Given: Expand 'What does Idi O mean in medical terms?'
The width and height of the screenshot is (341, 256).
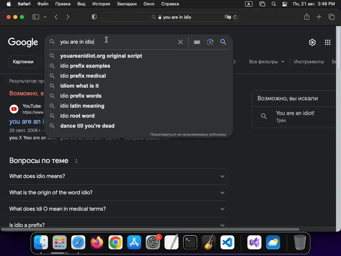Looking at the screenshot, I should [118, 209].
